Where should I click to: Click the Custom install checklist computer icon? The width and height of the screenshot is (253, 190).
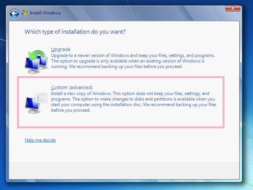[x=36, y=103]
